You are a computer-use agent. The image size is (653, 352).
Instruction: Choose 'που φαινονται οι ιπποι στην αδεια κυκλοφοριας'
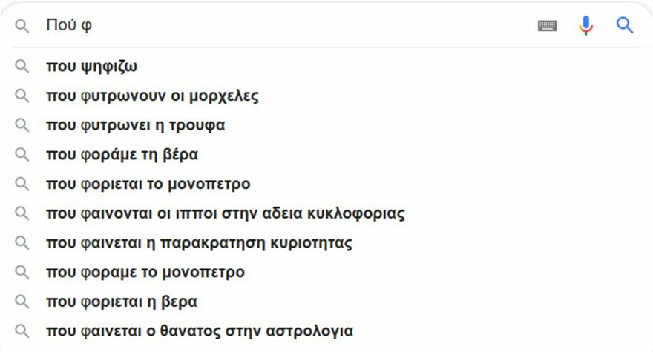pyautogui.click(x=226, y=214)
